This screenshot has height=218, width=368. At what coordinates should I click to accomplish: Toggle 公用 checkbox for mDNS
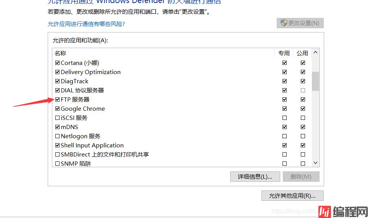[x=303, y=127]
